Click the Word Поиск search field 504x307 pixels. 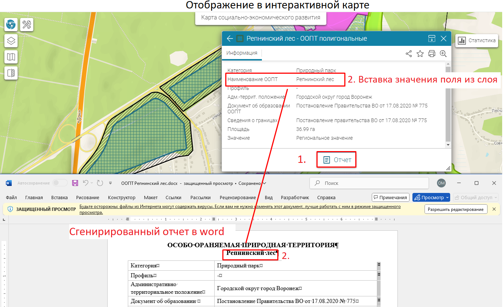[369, 183]
